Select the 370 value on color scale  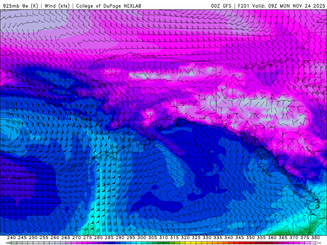(x=294, y=238)
